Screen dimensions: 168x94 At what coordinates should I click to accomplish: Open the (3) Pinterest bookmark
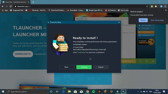[111, 10]
